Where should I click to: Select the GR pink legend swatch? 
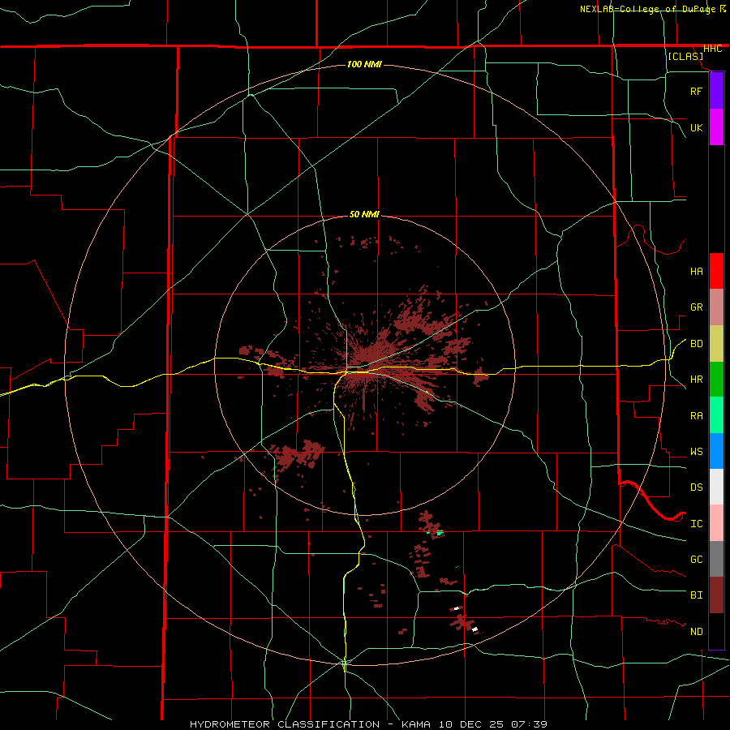coord(716,307)
